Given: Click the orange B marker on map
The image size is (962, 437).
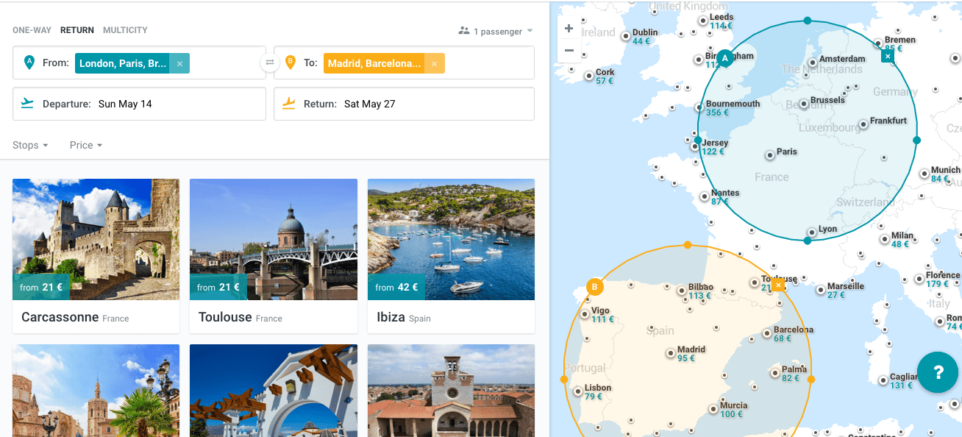Looking at the screenshot, I should point(594,287).
